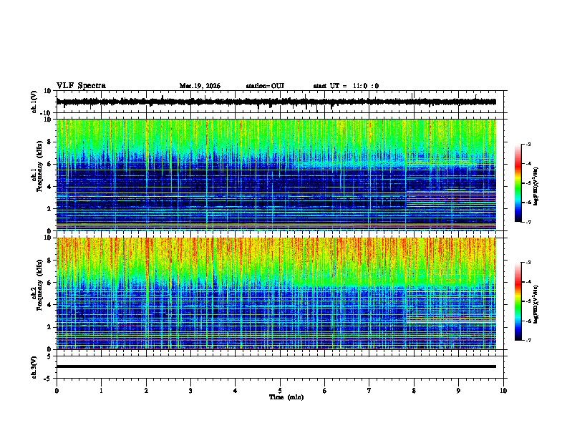Click the "-3" label on ch.1 color scale
The height and width of the screenshot is (438, 567).
coord(528,145)
